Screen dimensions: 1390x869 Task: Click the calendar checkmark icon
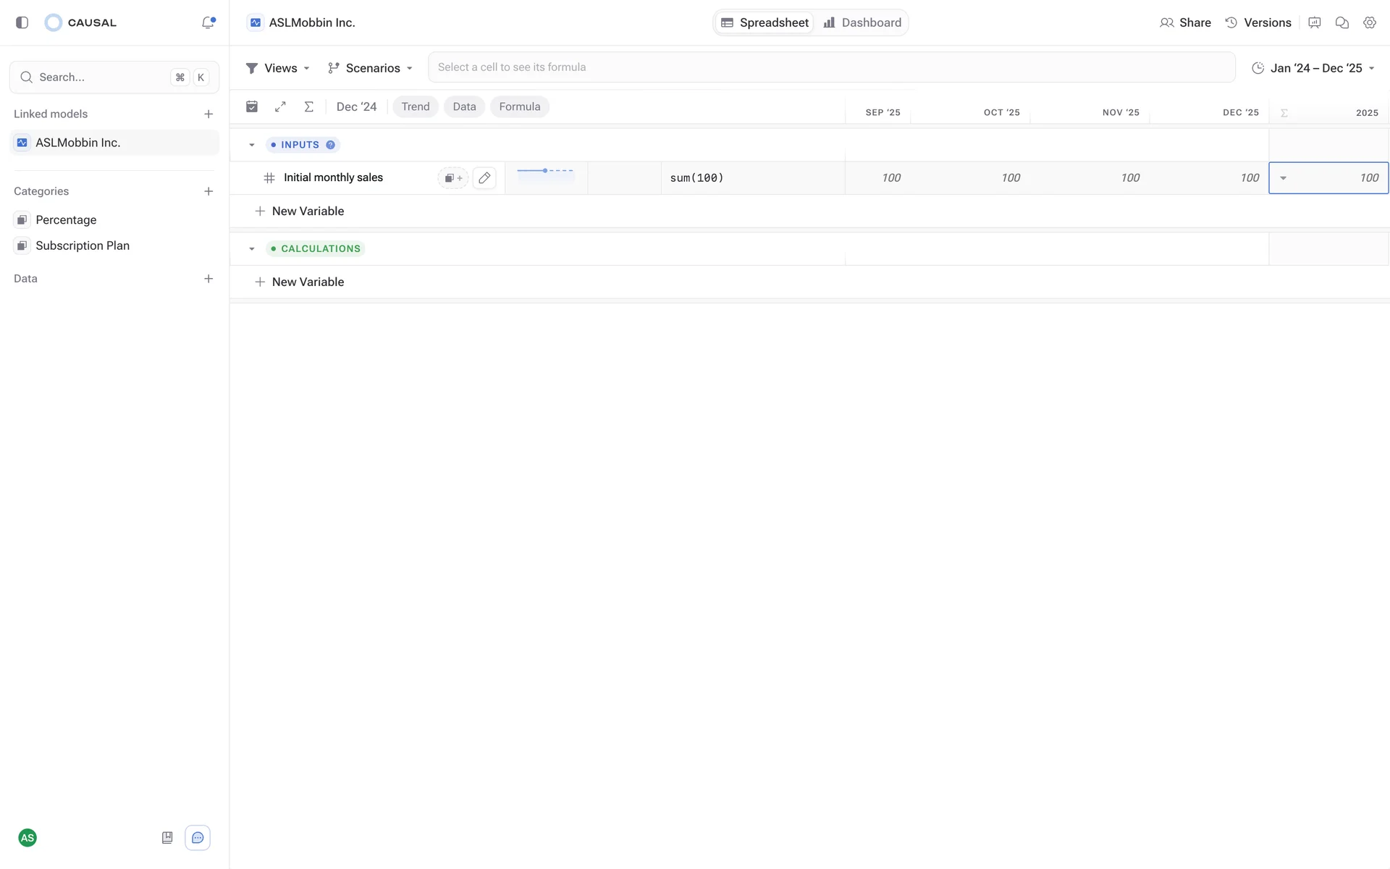[252, 106]
